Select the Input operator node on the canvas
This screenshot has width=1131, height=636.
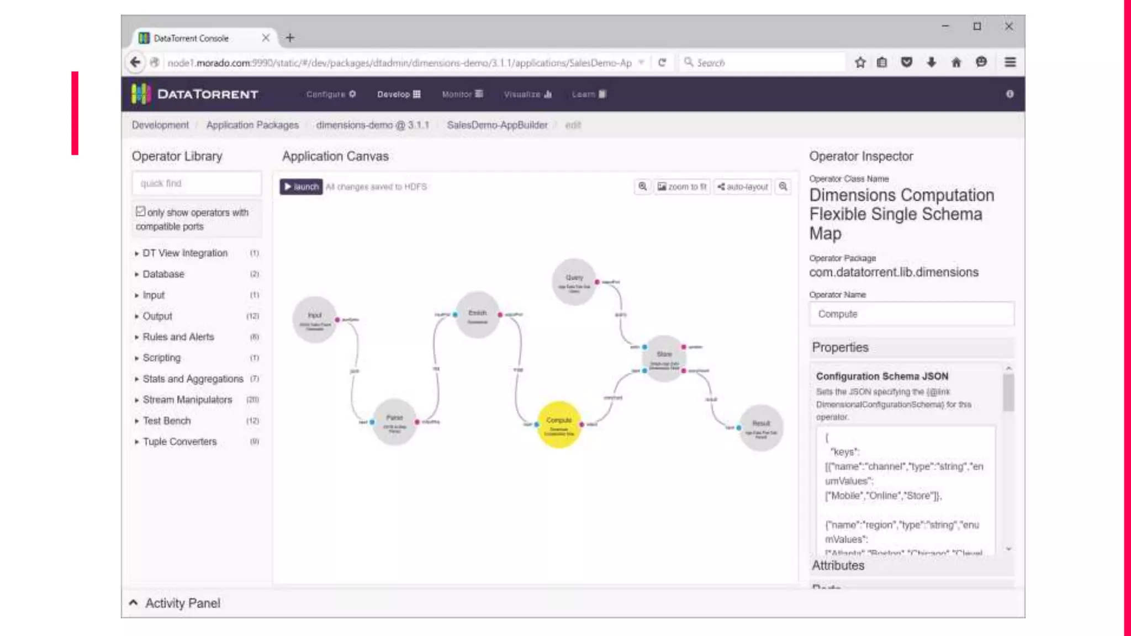pyautogui.click(x=315, y=320)
